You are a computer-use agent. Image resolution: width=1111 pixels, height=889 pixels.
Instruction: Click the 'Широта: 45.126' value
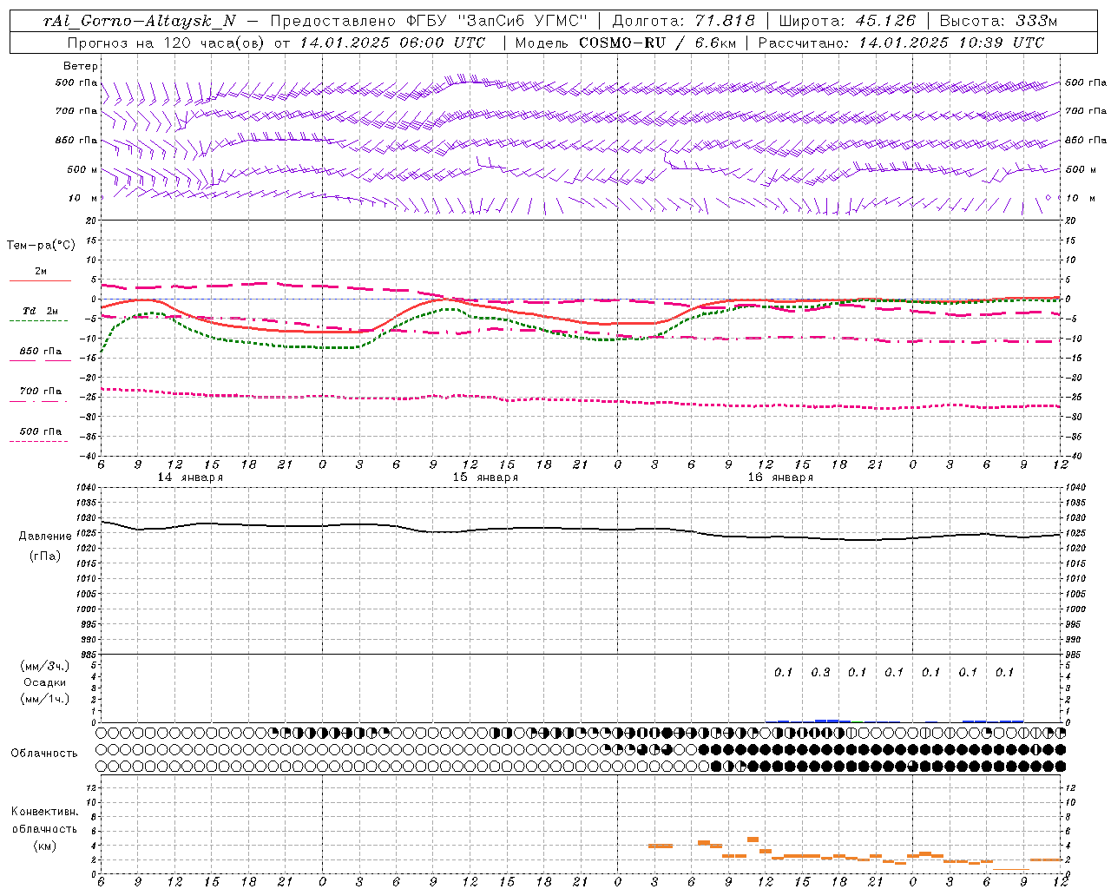847,21
